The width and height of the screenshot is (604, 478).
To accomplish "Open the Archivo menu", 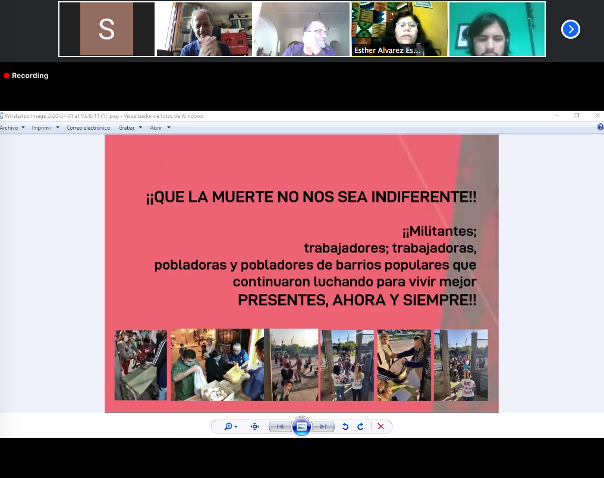I will click(9, 128).
